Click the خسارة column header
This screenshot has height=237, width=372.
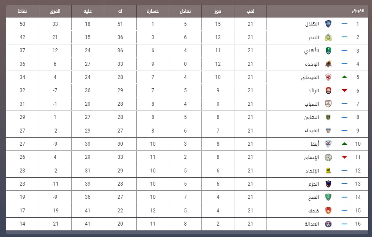tap(153, 11)
